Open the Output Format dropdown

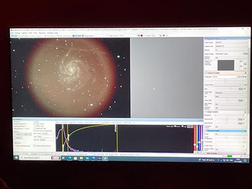coord(229,54)
